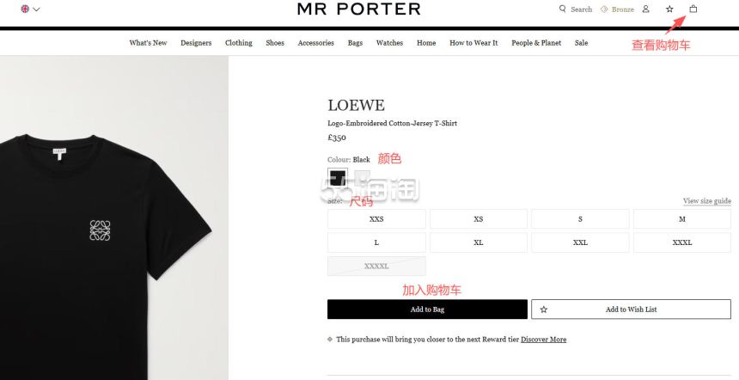Open the account profile icon

[645, 9]
